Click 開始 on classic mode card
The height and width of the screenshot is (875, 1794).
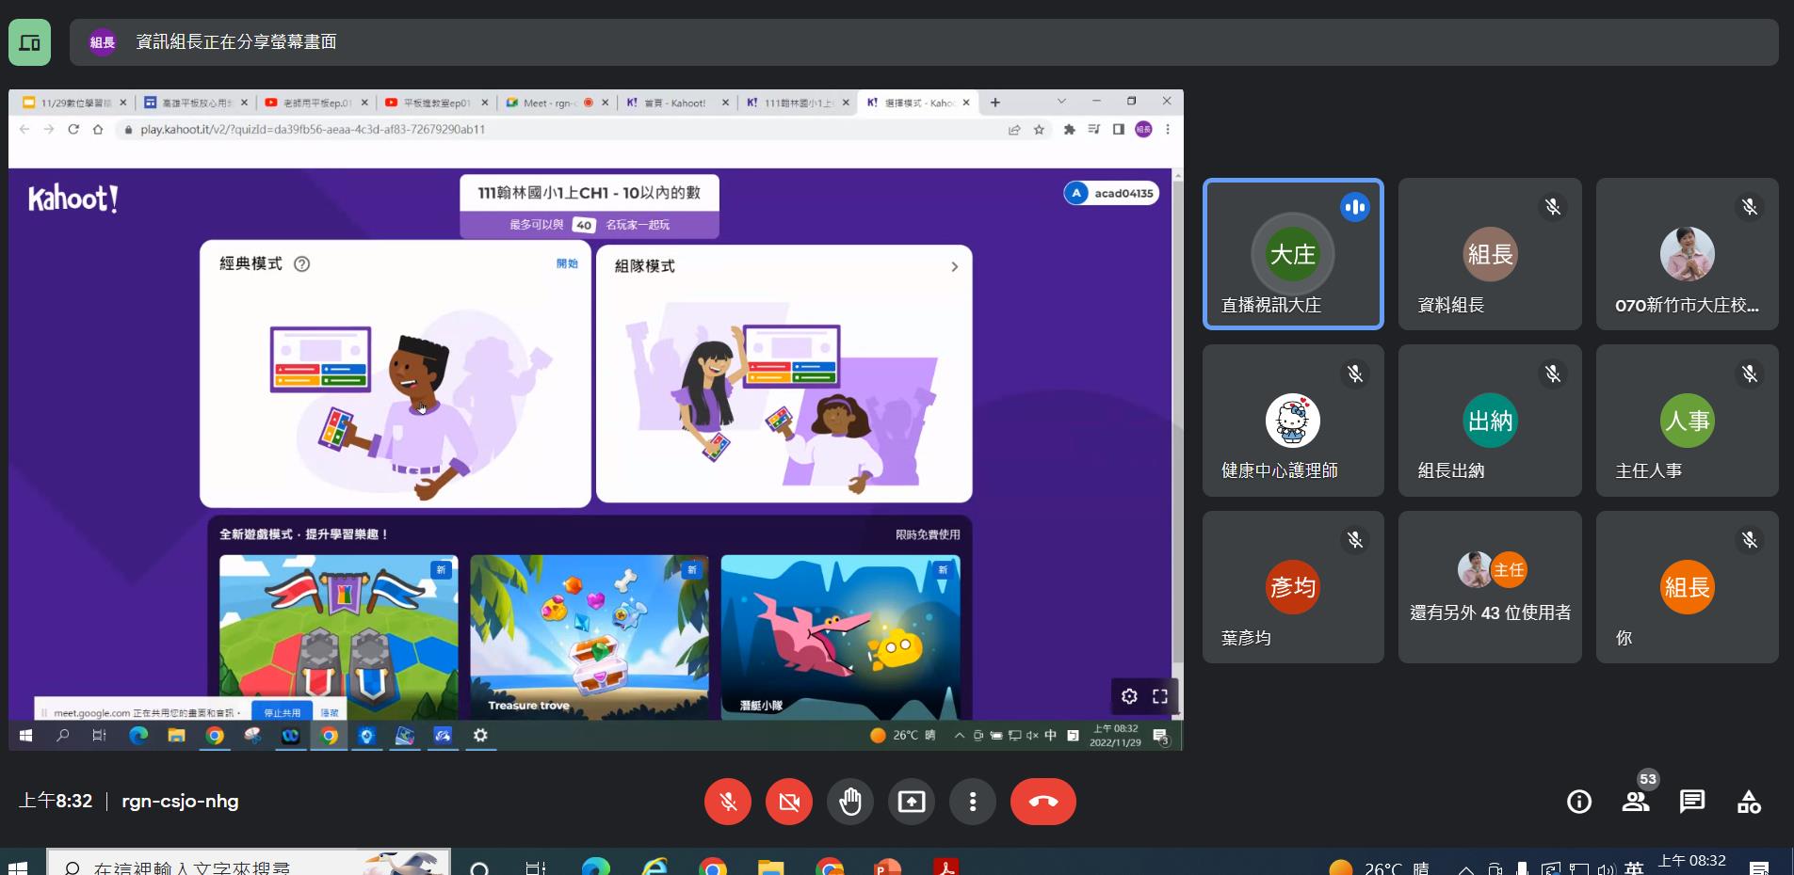567,264
